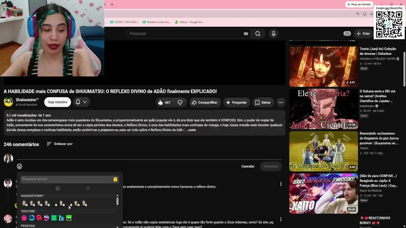Open the SOLDO / GVG ASCE bookmark
The height and width of the screenshot is (228, 406).
tap(124, 22)
